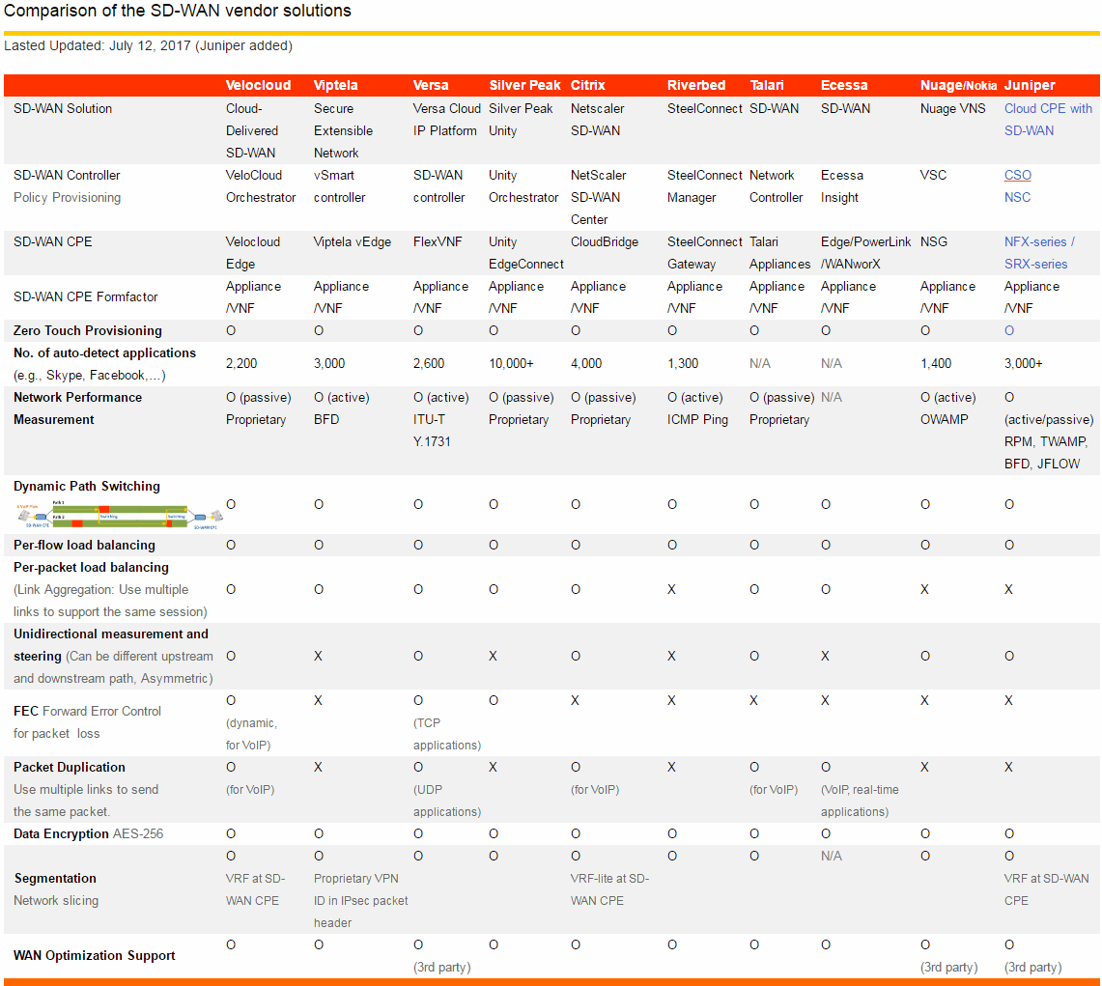Click the 'VSC' controller cell
This screenshot has width=1102, height=986.
click(933, 175)
